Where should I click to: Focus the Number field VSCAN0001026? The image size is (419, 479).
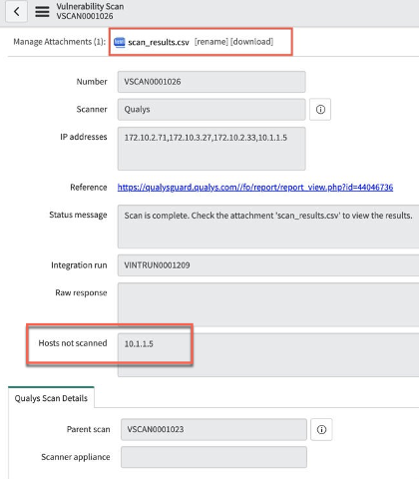(211, 82)
